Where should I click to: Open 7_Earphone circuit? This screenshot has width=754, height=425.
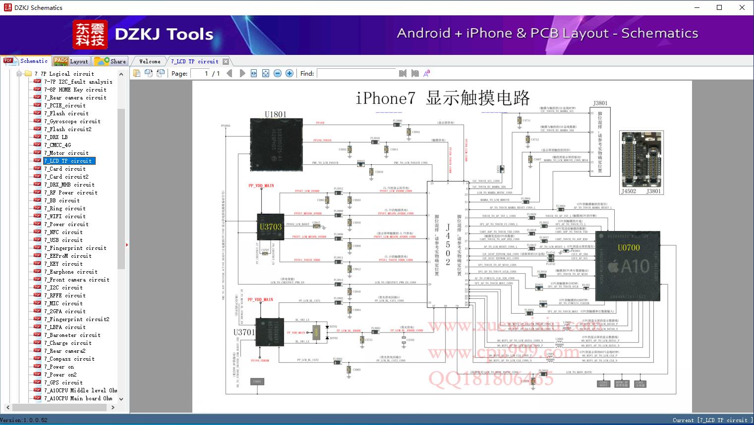70,272
